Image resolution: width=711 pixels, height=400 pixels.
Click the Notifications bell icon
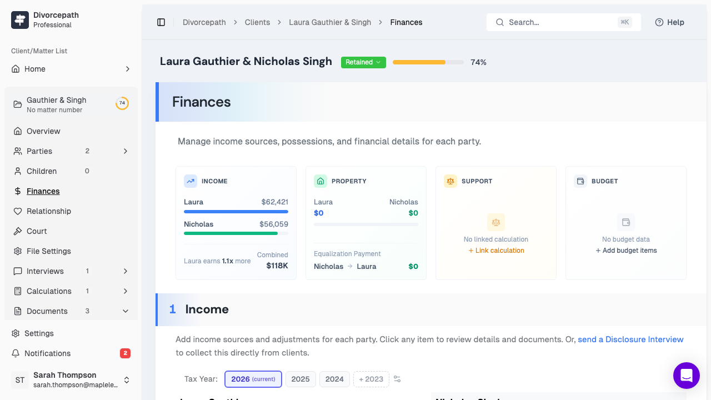pos(16,353)
